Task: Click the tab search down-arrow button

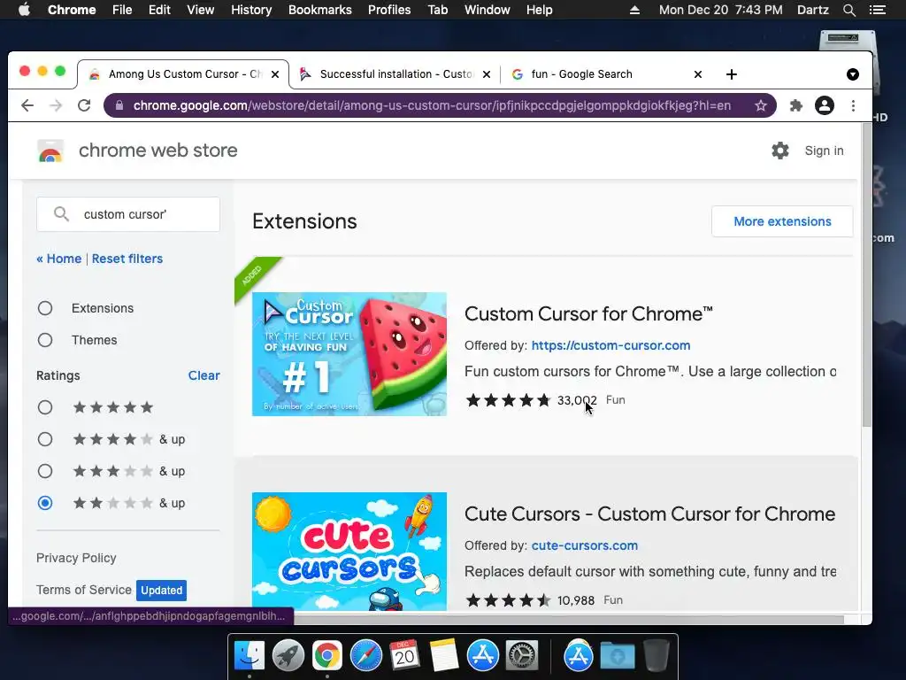Action: pyautogui.click(x=852, y=74)
